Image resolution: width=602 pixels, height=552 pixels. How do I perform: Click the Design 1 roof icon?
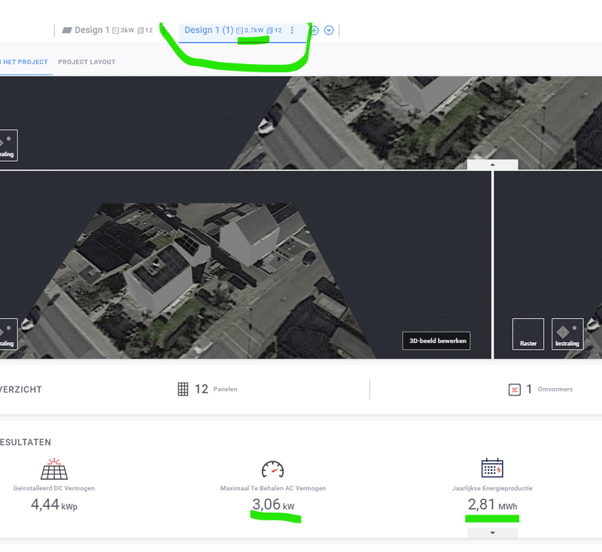click(x=67, y=30)
